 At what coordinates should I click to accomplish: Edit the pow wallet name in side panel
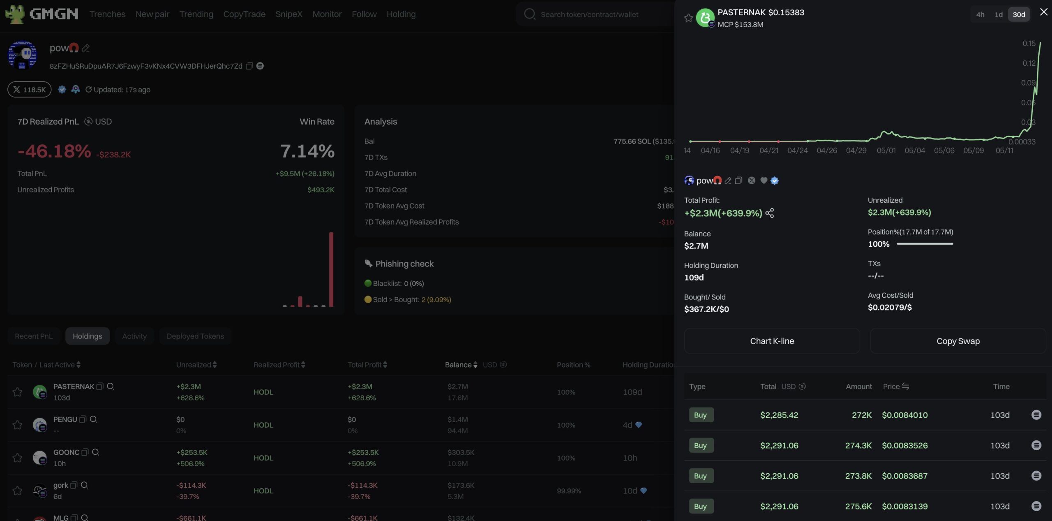(728, 181)
